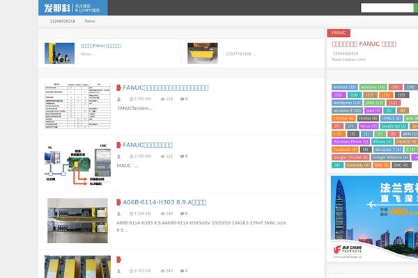Click the eye views icon showing 340

162,271
